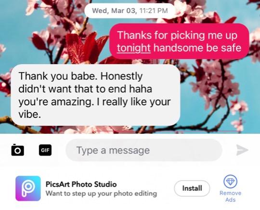Tap the diamond Remove Ads icon
The height and width of the screenshot is (210, 260).
tap(230, 182)
